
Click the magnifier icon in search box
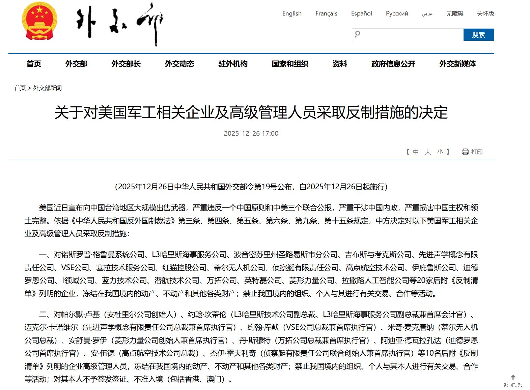point(358,34)
